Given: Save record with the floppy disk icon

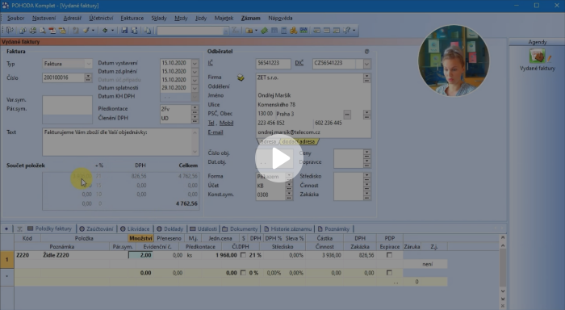Looking at the screenshot, I should 124,31.
